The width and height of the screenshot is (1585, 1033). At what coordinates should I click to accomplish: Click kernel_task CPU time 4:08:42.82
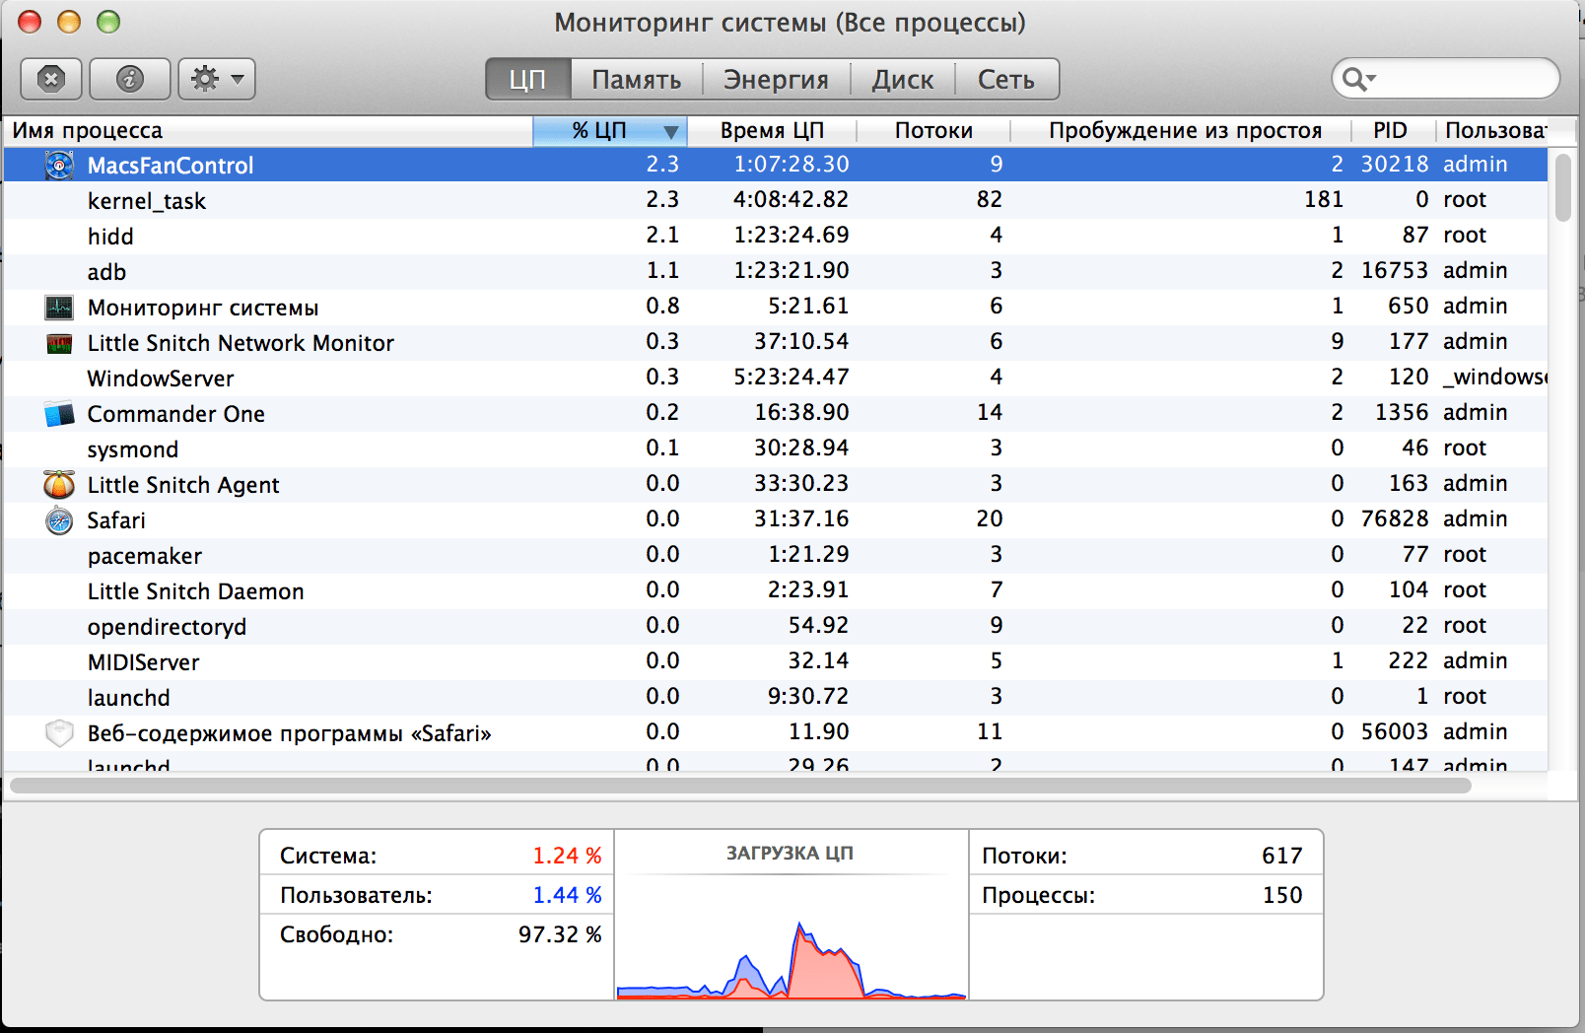(791, 200)
